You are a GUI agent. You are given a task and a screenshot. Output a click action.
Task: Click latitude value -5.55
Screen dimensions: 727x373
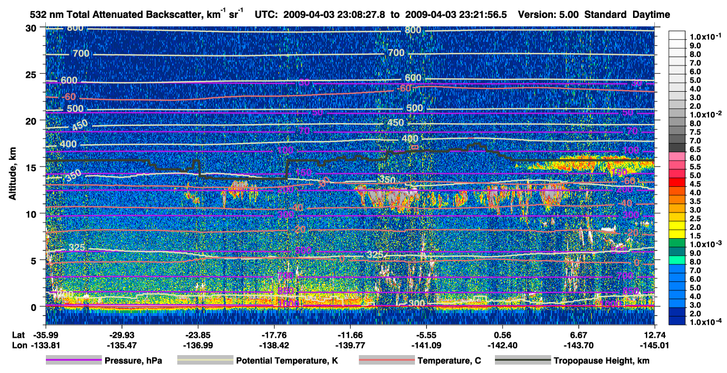point(426,335)
